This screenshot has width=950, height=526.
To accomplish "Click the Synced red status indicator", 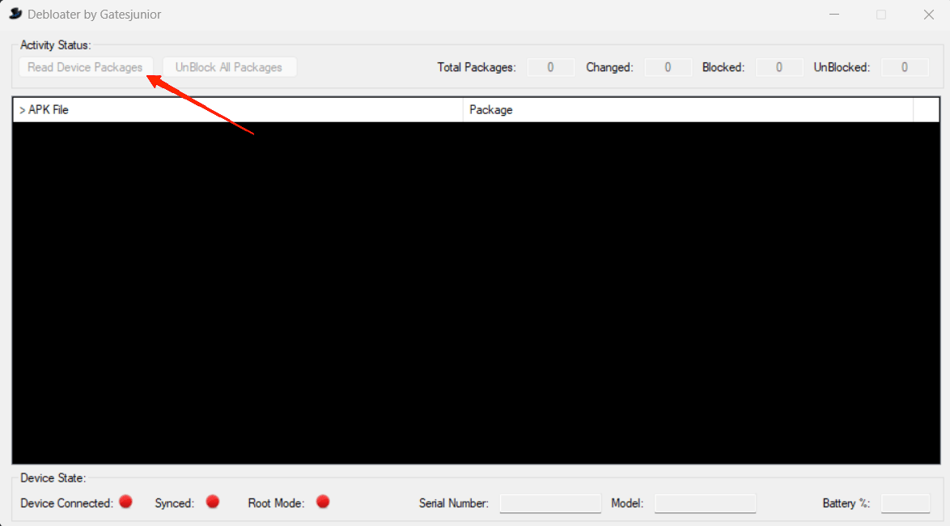I will pyautogui.click(x=213, y=502).
